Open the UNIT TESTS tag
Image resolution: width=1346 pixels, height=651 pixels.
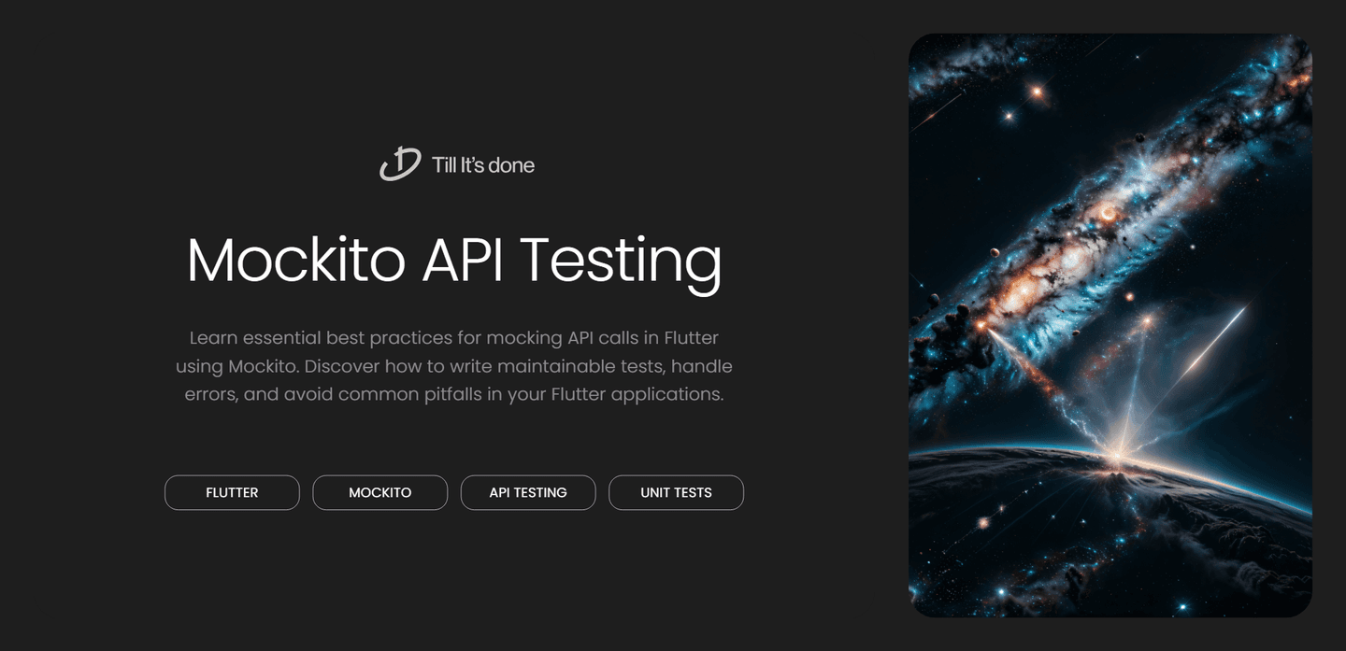(676, 492)
